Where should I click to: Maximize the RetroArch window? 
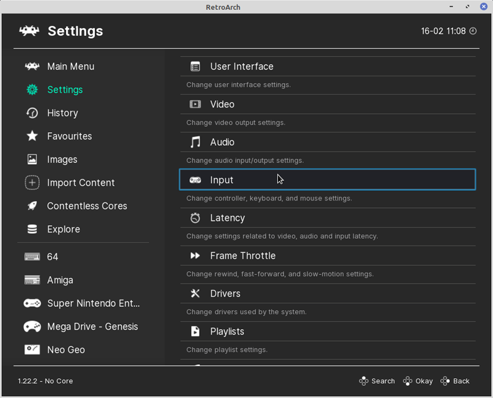(468, 7)
